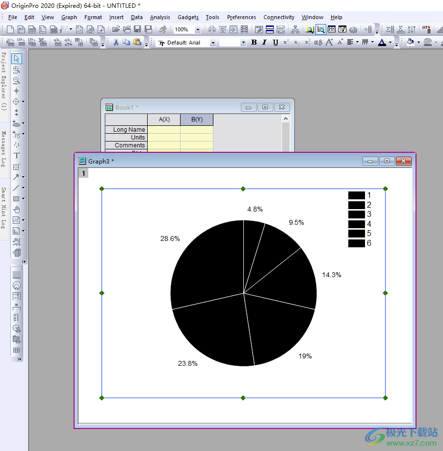Select the Text tool
The width and height of the screenshot is (443, 451).
tap(17, 156)
